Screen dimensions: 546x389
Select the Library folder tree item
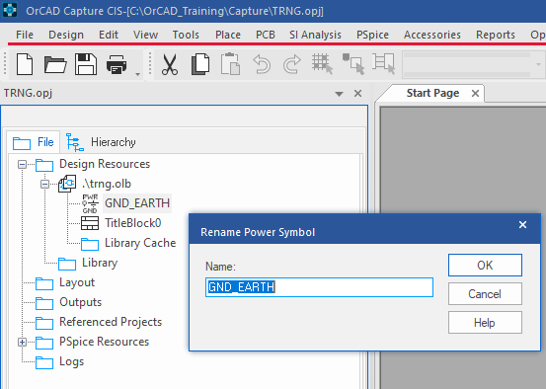[100, 263]
